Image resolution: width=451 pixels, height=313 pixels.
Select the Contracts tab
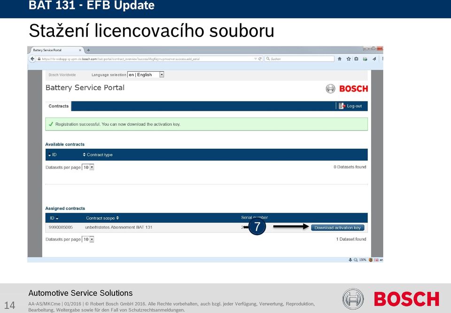click(58, 106)
